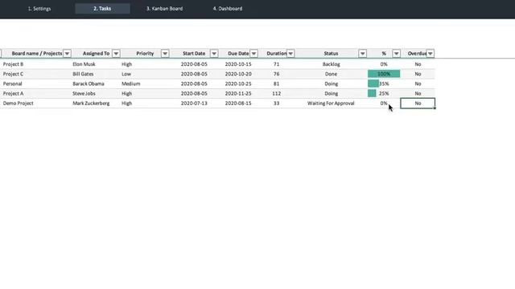Click the Priority column header

point(145,54)
